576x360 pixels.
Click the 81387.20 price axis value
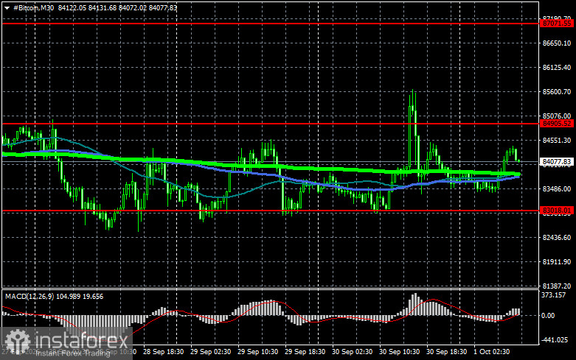[x=557, y=286]
